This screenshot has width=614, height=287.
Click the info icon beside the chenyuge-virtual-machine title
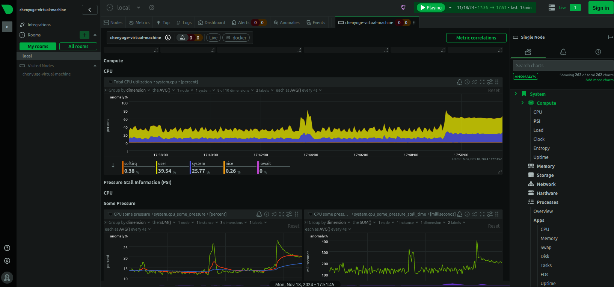[168, 38]
